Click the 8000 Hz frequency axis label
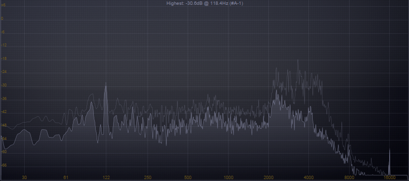 tap(350, 178)
